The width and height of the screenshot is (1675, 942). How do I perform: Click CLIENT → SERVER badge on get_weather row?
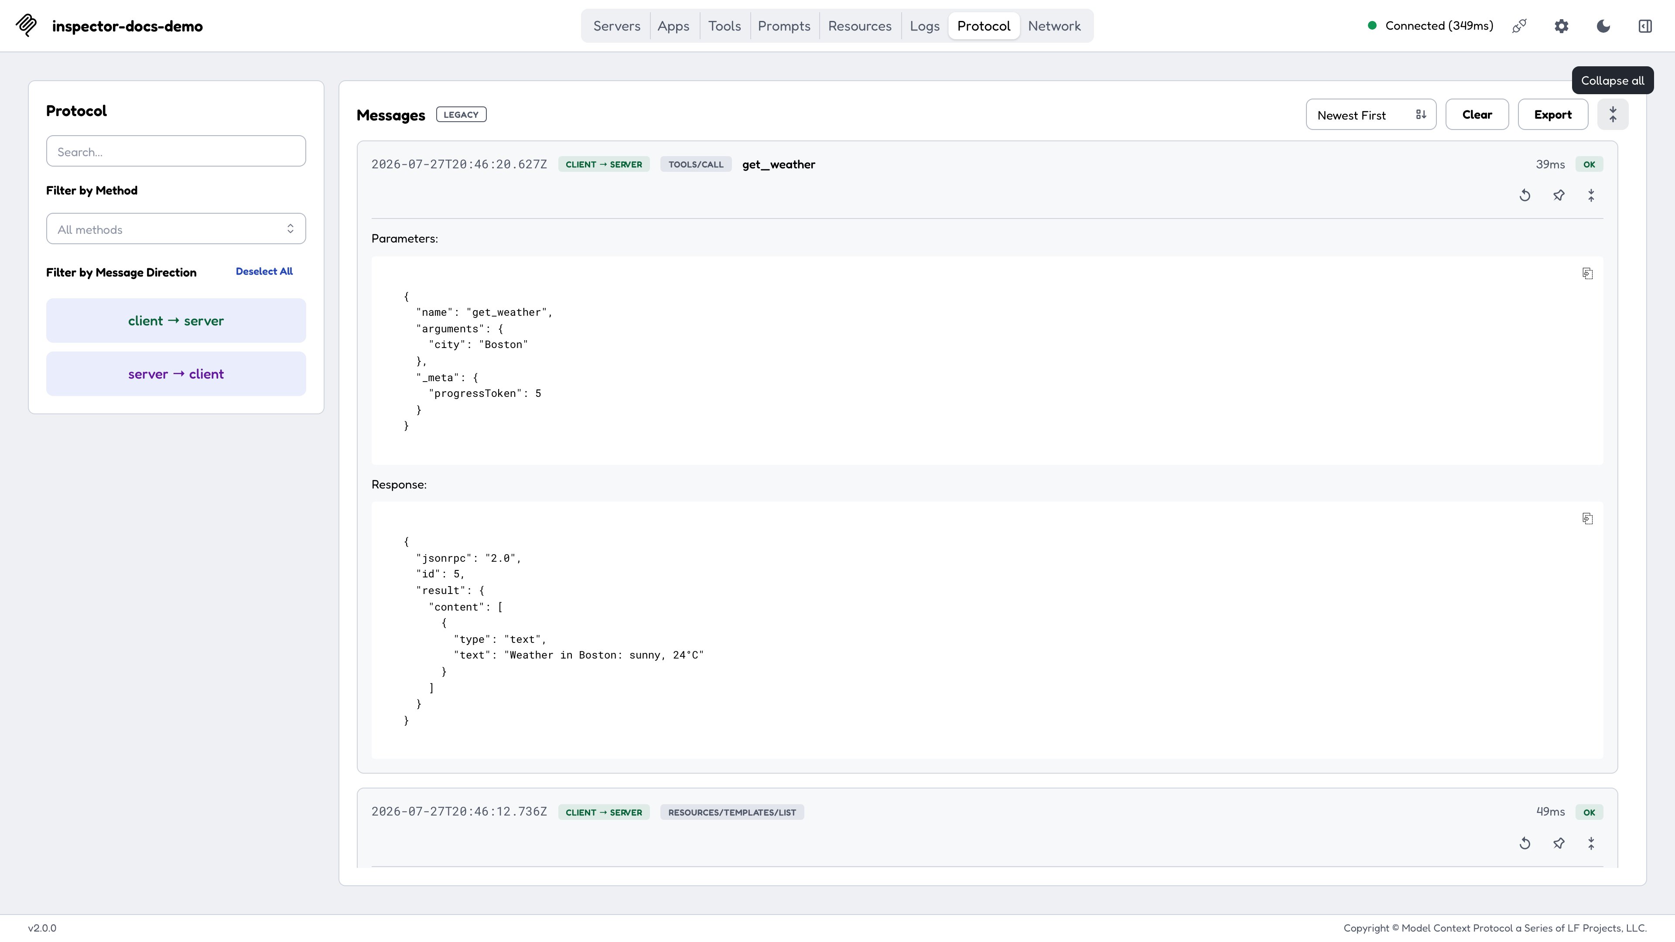(603, 164)
